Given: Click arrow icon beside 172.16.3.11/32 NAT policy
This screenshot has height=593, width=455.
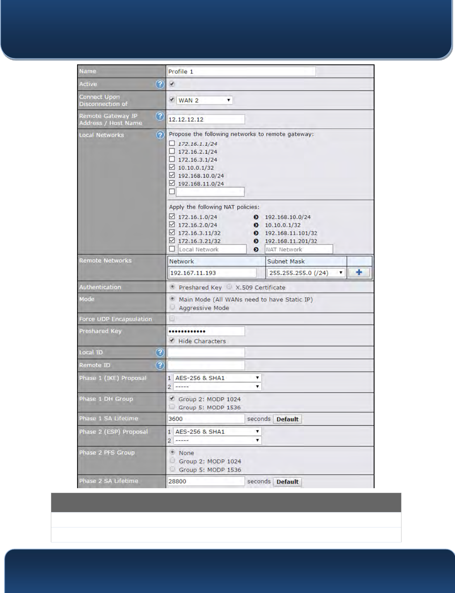Looking at the screenshot, I should tap(256, 233).
